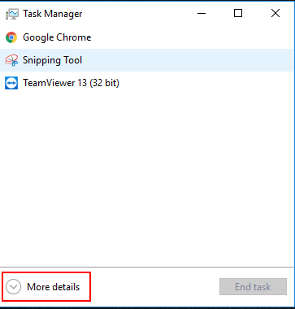This screenshot has width=295, height=309.
Task: Select the Google Chrome logo icon
Action: coord(11,37)
